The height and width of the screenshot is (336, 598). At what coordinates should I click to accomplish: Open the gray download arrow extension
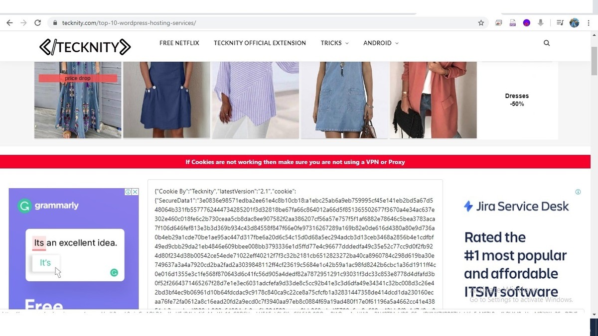pyautogui.click(x=541, y=23)
